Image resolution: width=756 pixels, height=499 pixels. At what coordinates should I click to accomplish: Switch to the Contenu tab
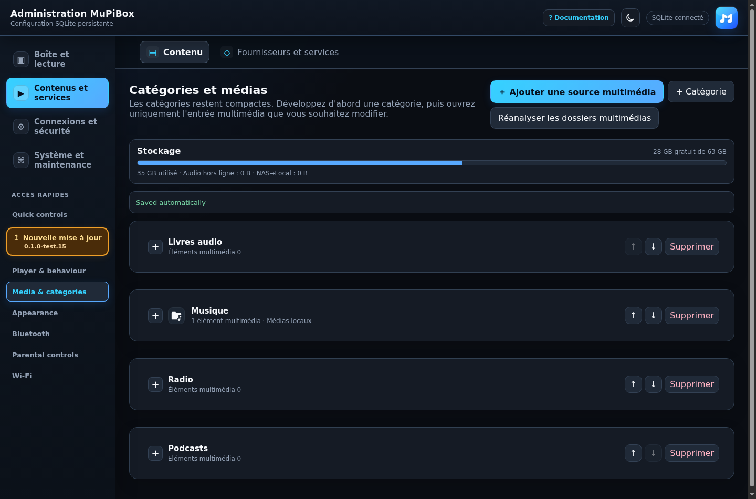point(174,52)
